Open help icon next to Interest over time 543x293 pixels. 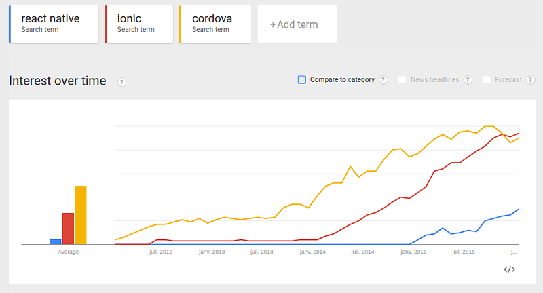click(121, 82)
